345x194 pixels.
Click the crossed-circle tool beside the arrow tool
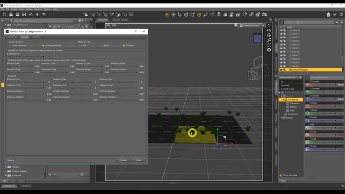[x=173, y=15]
